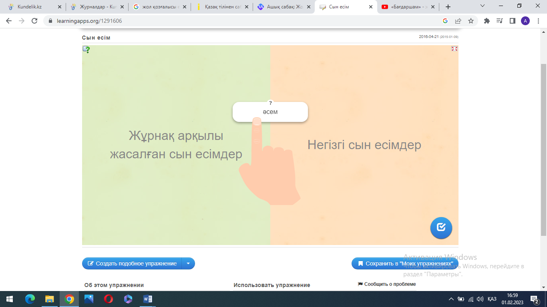Close the Журналдар tab
Image resolution: width=547 pixels, height=307 pixels.
click(122, 7)
